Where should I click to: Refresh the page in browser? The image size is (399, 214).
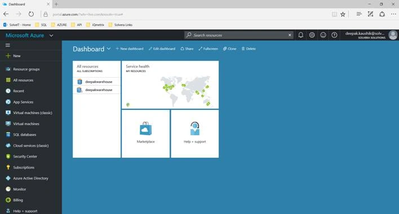31,14
